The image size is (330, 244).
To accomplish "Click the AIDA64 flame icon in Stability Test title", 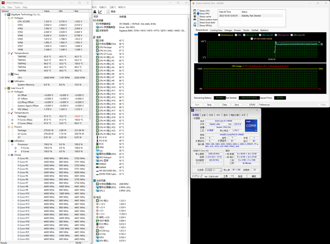I will pos(193,3).
